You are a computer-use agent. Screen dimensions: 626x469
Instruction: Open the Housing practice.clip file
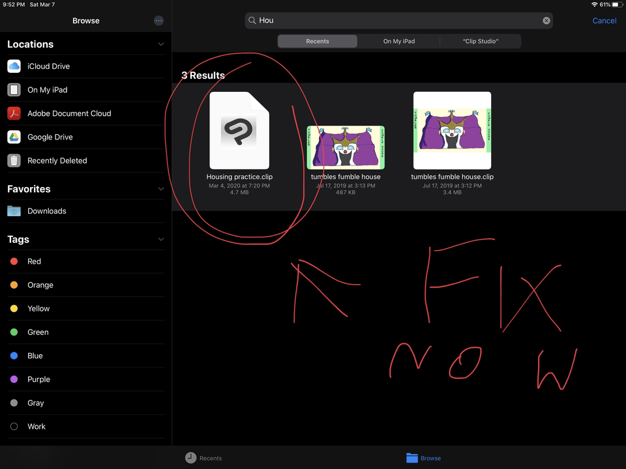point(239,131)
